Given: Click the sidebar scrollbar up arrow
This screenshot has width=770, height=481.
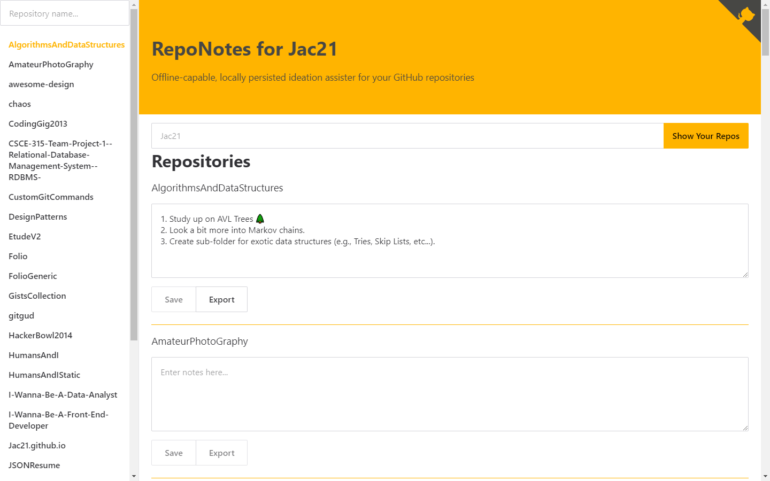Looking at the screenshot, I should (x=134, y=4).
